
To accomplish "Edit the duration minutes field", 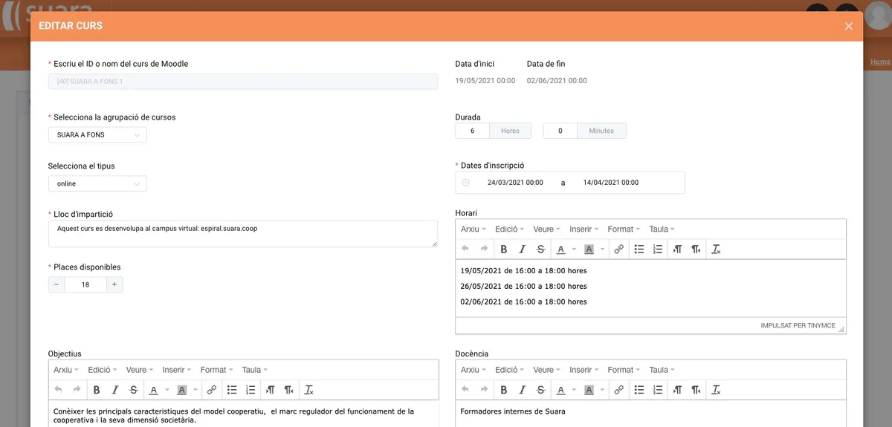I will tap(560, 131).
